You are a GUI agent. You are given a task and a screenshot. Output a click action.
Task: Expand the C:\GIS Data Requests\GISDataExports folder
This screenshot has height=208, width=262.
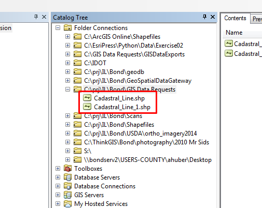(67, 54)
